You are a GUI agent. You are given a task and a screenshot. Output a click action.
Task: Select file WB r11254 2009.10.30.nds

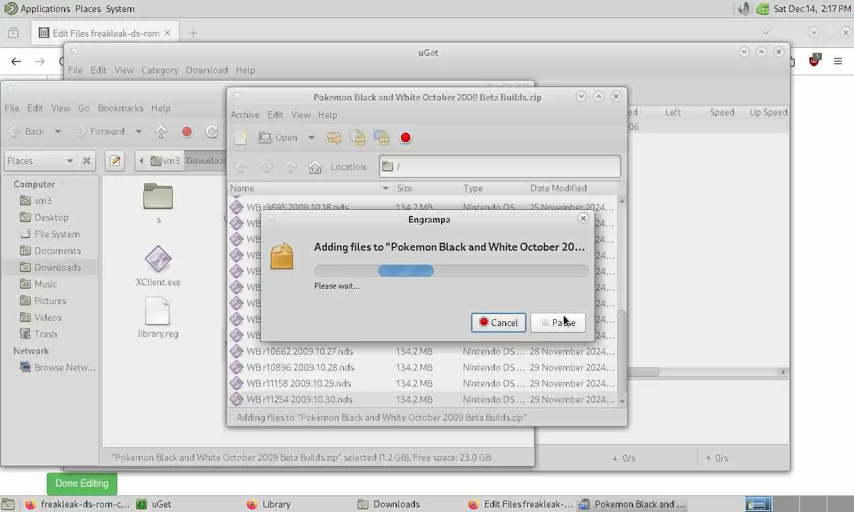click(422, 399)
